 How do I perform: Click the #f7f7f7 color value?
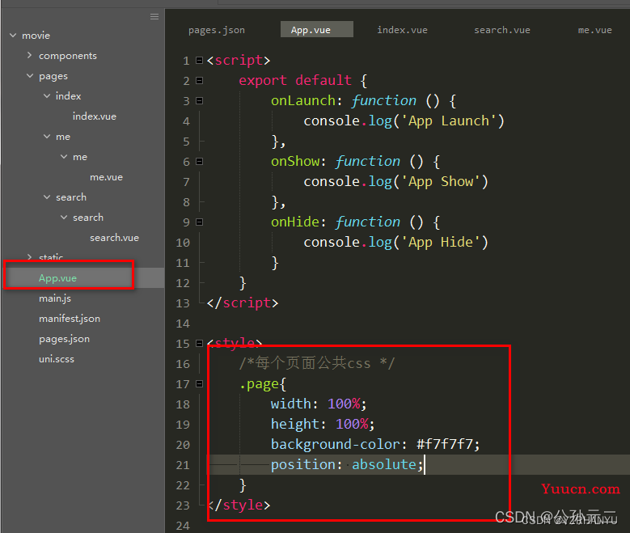tap(444, 444)
